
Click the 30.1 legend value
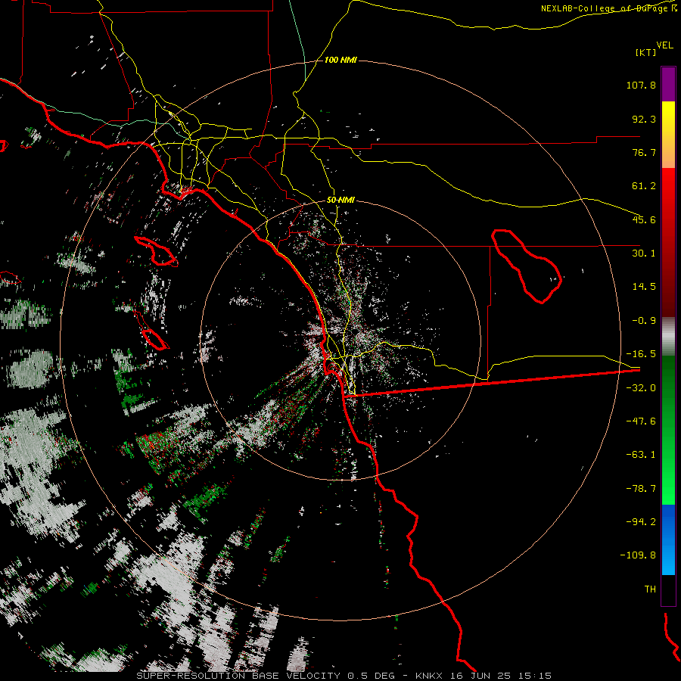pyautogui.click(x=644, y=253)
